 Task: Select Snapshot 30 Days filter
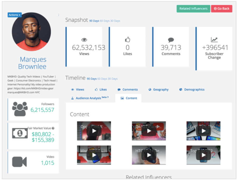pos(115,21)
